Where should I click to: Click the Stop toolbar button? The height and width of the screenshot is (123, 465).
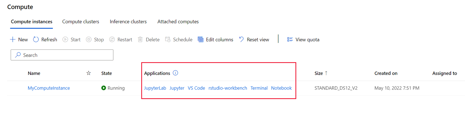[95, 40]
